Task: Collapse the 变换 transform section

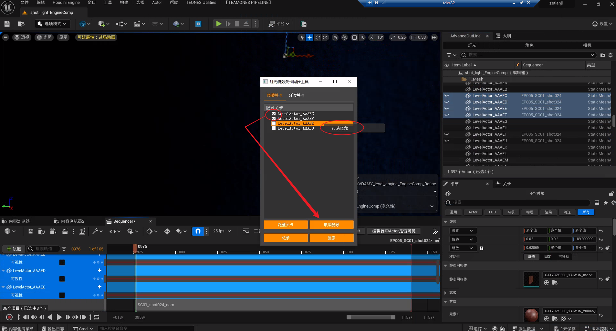Action: point(446,222)
